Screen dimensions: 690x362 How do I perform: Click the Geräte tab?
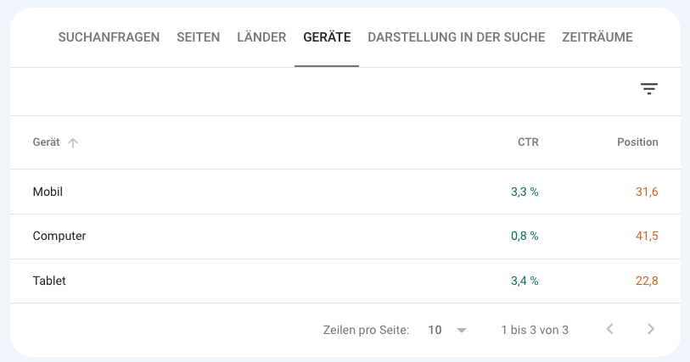(327, 37)
